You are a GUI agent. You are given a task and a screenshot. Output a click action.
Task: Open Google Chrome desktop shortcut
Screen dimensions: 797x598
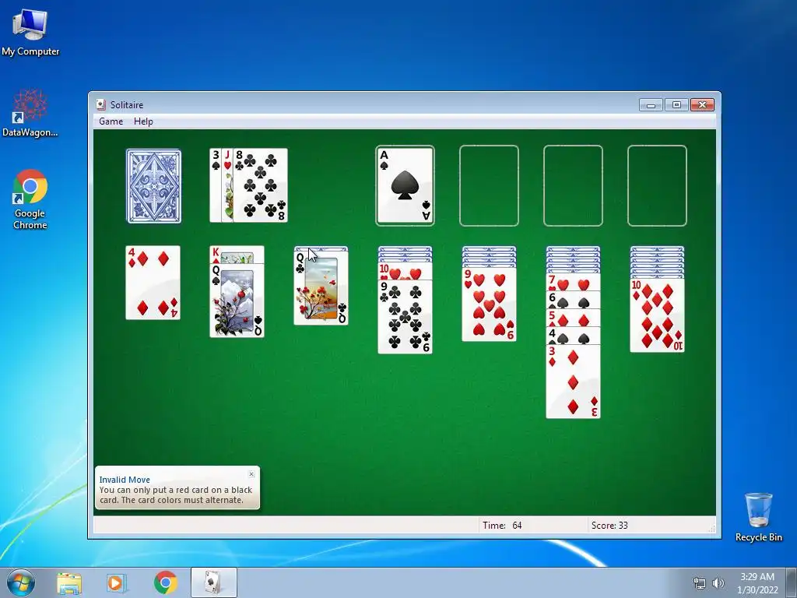click(x=30, y=199)
